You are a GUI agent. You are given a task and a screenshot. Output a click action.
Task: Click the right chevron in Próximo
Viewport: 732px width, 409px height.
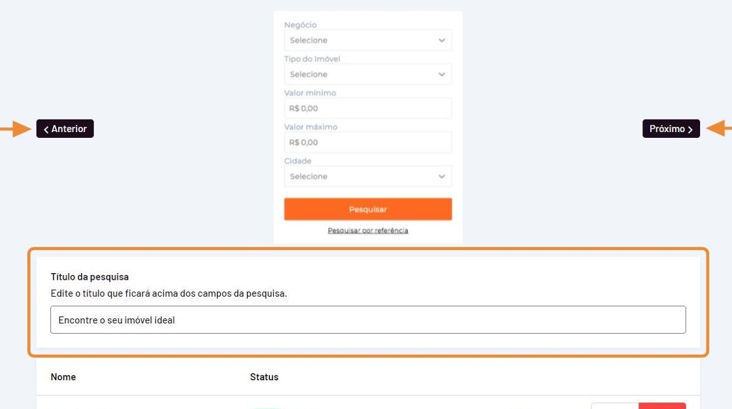(x=690, y=129)
